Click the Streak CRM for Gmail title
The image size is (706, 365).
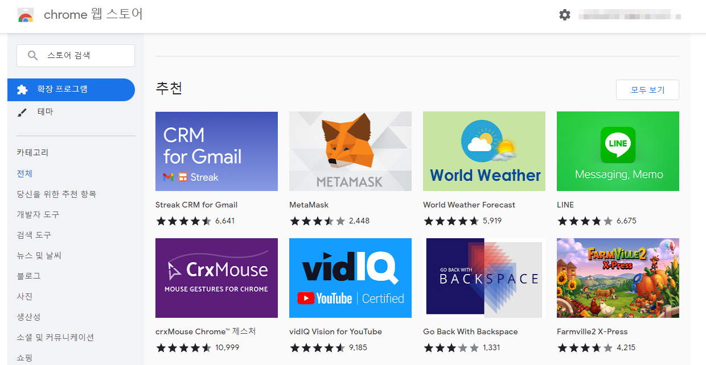(196, 205)
